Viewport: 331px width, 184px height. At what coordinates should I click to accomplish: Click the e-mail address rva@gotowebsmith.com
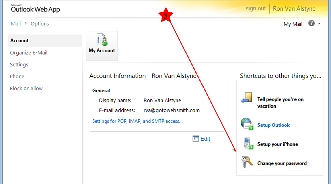pos(171,110)
